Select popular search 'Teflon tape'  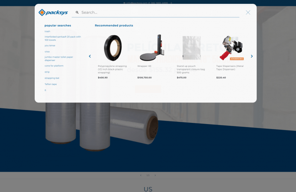point(50,84)
